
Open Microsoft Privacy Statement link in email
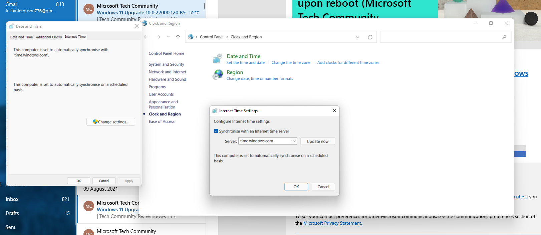click(x=332, y=223)
